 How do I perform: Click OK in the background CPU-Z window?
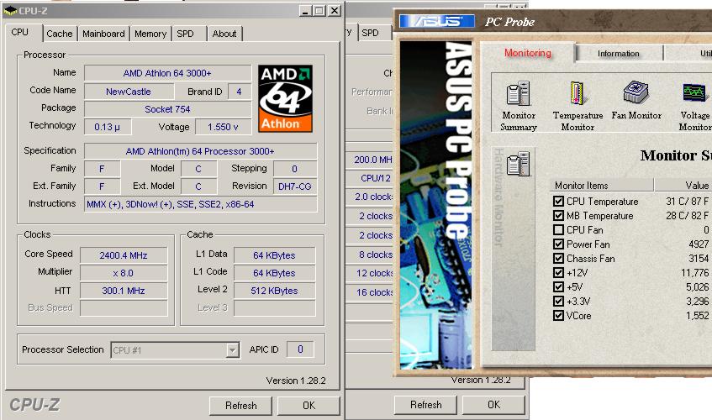pyautogui.click(x=493, y=405)
